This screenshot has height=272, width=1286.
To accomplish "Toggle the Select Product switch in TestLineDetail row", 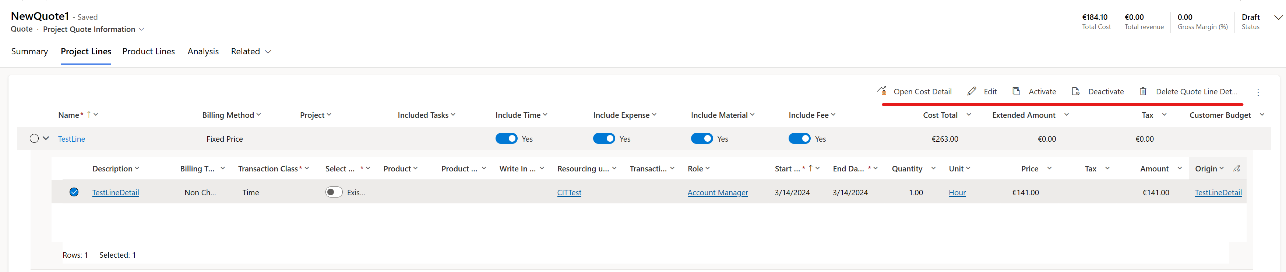I will click(334, 192).
